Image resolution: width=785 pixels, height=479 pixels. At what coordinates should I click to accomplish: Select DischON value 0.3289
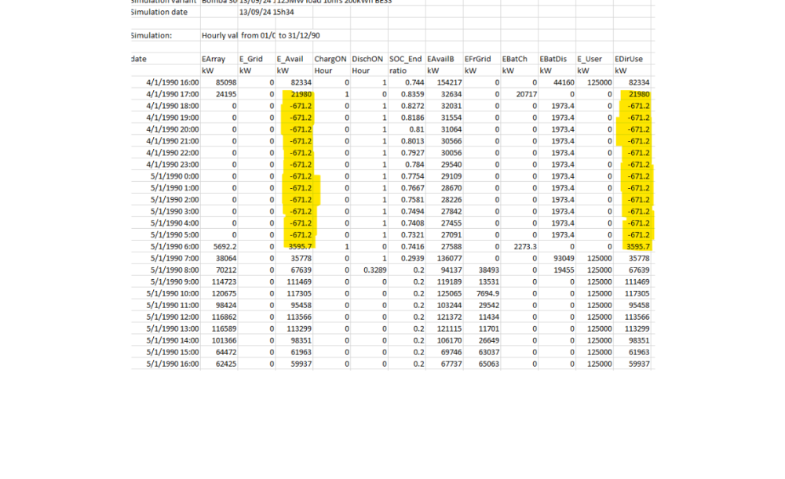point(374,270)
